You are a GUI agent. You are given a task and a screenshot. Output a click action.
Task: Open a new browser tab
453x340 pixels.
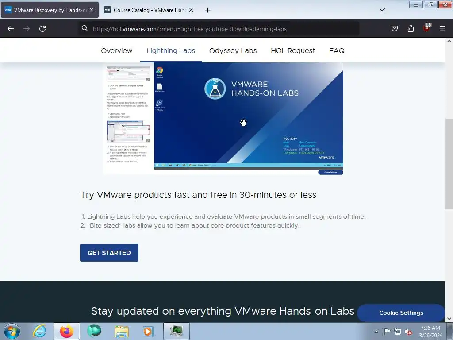(x=208, y=10)
